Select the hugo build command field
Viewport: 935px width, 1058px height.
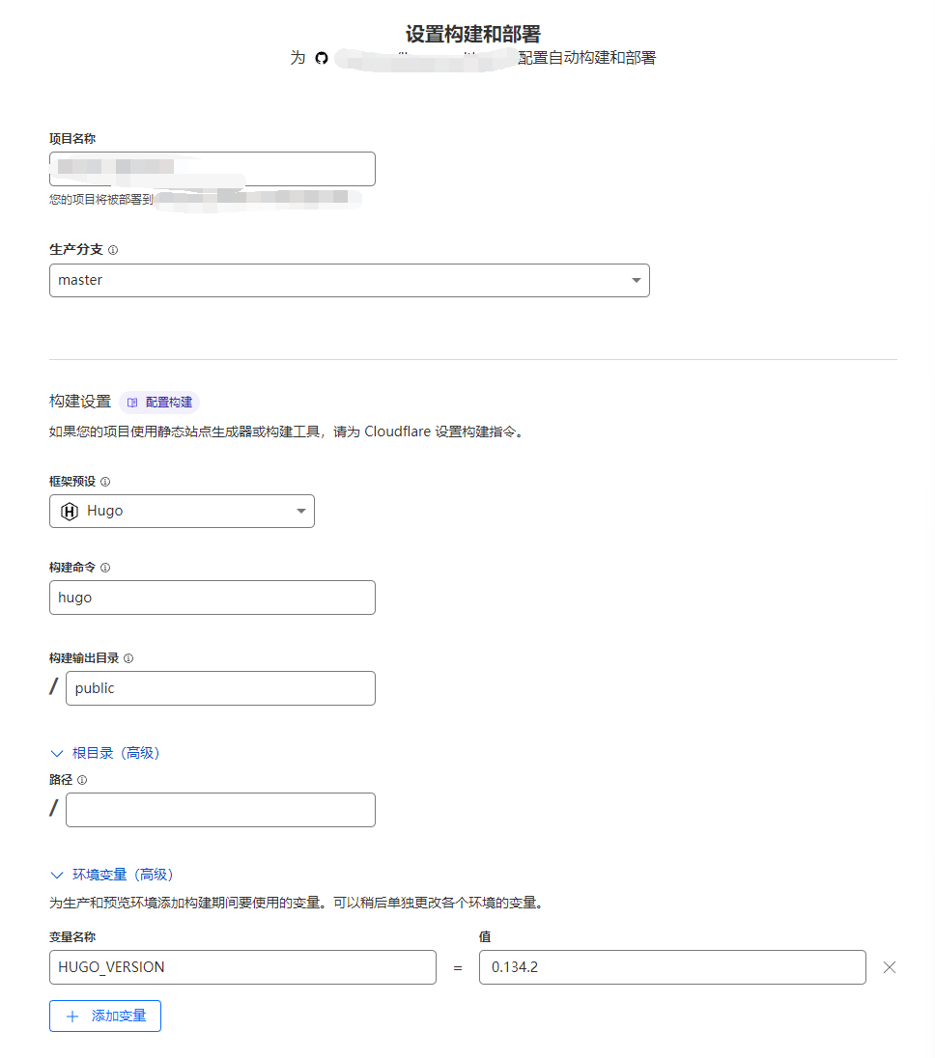point(212,597)
